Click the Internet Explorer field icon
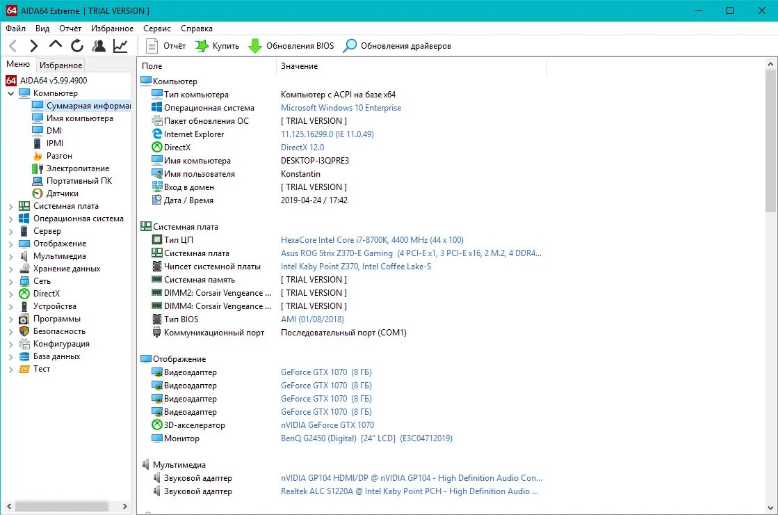Screen dimensions: 778x515 [x=157, y=134]
